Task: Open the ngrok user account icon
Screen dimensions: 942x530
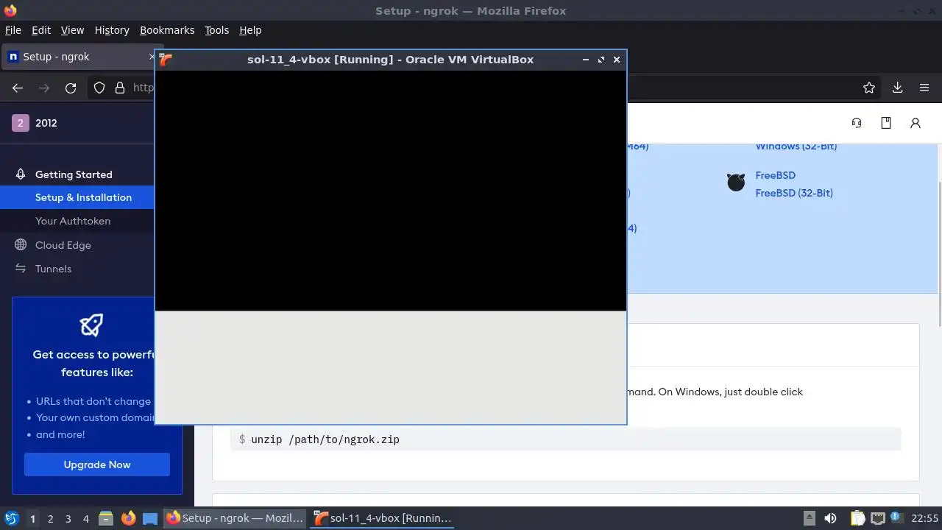Action: 916,123
